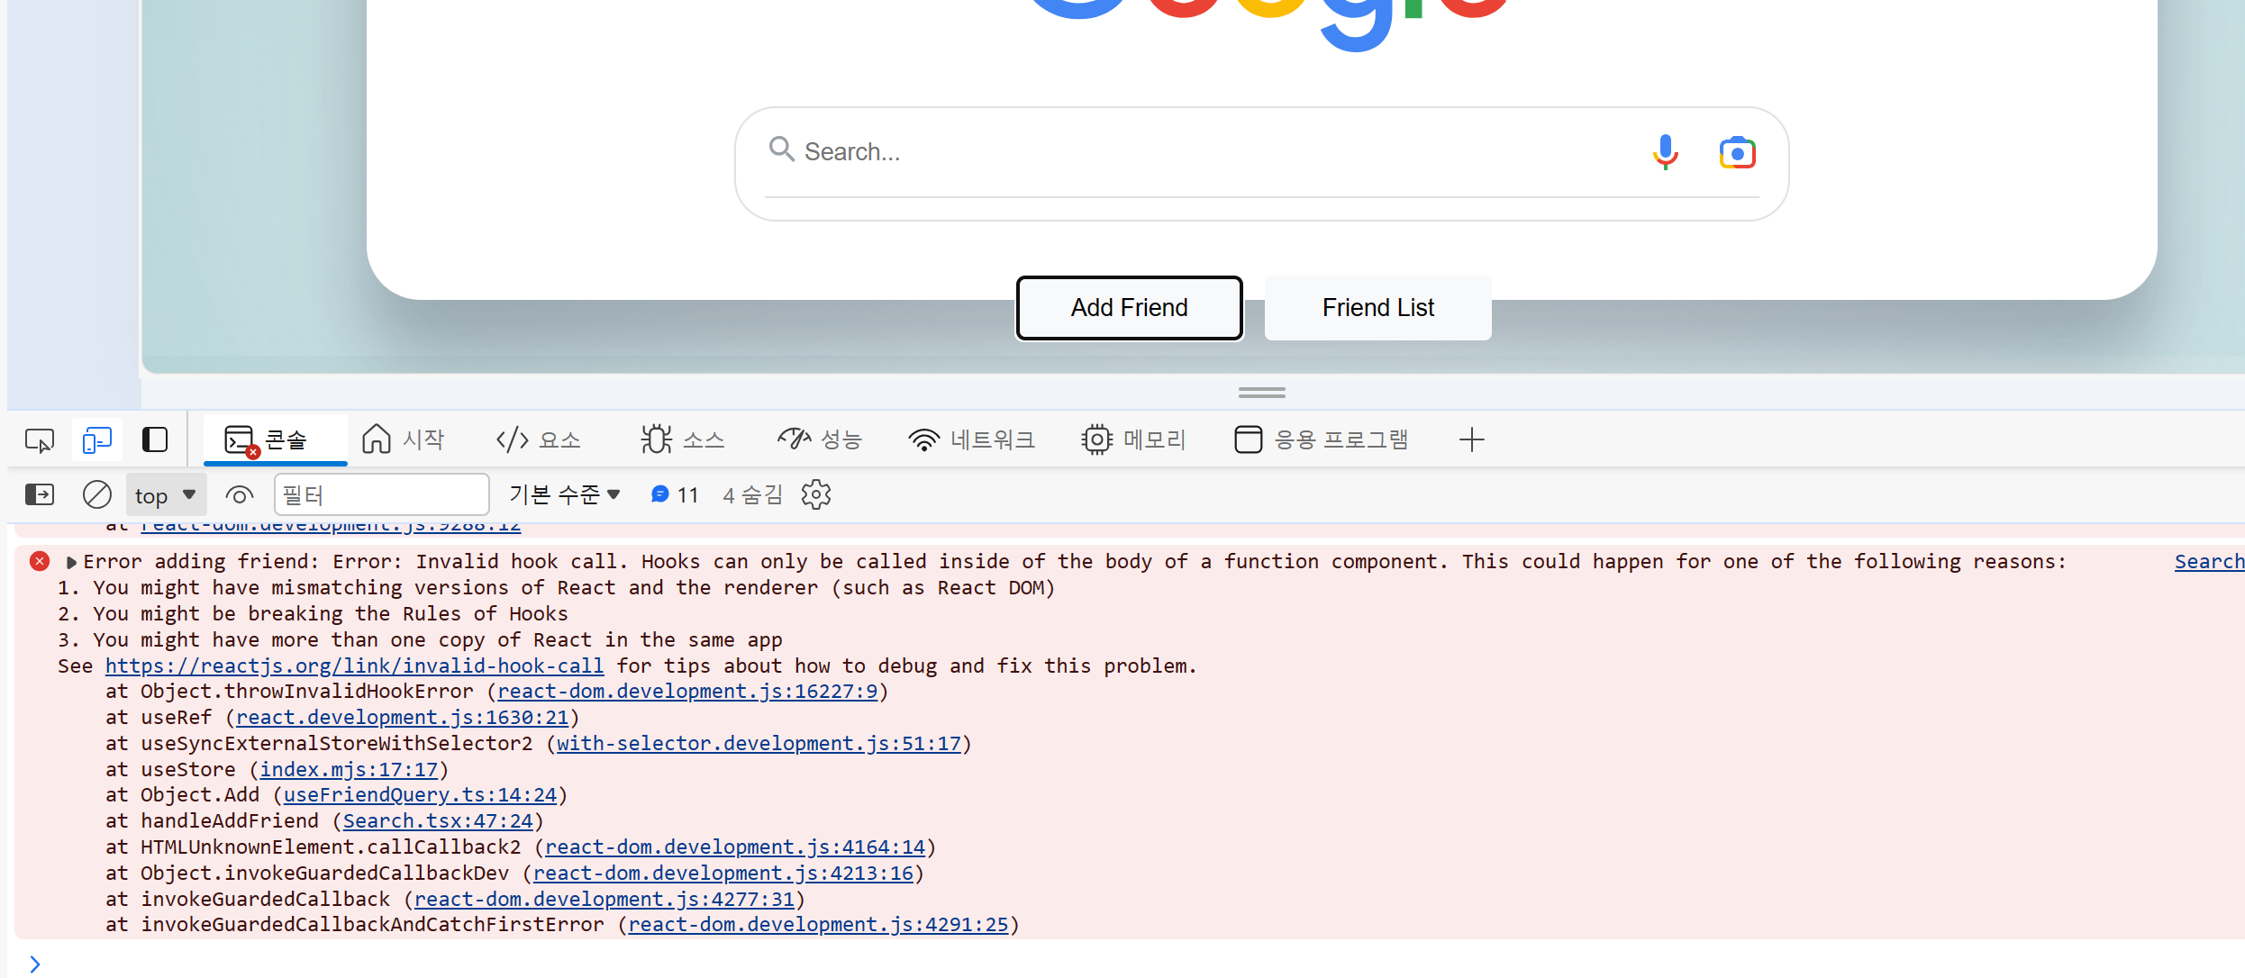Toggle device emulation mode icon
The height and width of the screenshot is (978, 2245).
[x=96, y=440]
